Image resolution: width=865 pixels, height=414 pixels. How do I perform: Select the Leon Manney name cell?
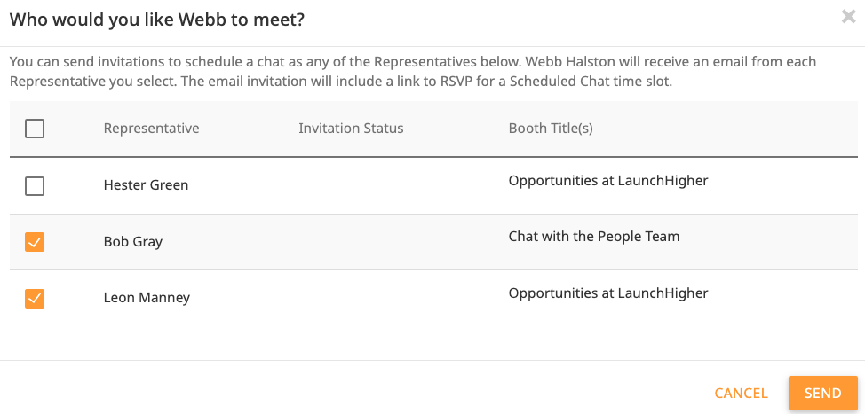147,298
